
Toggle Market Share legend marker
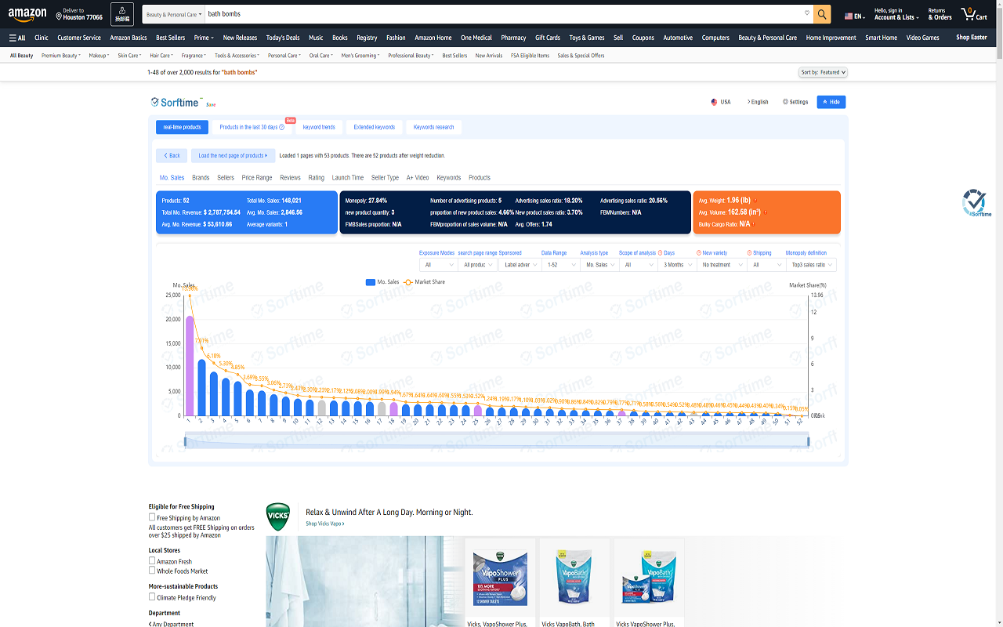point(408,282)
